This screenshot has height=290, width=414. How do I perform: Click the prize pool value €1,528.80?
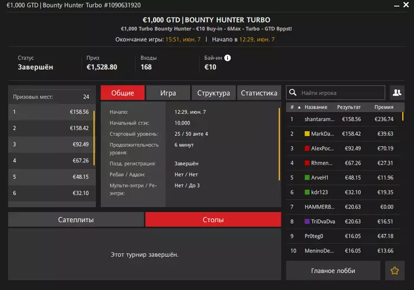tap(102, 67)
